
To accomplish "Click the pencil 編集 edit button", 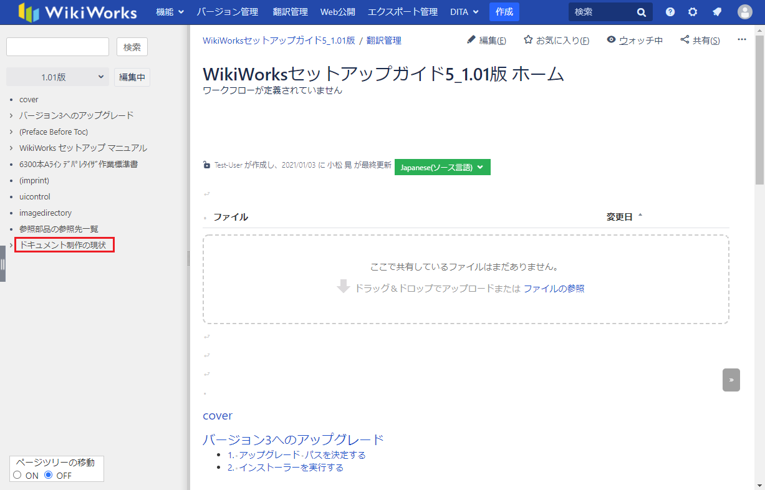I will (486, 41).
